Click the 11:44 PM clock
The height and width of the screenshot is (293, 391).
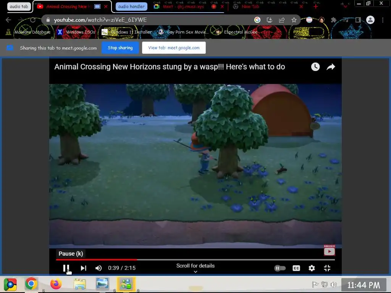point(364,285)
